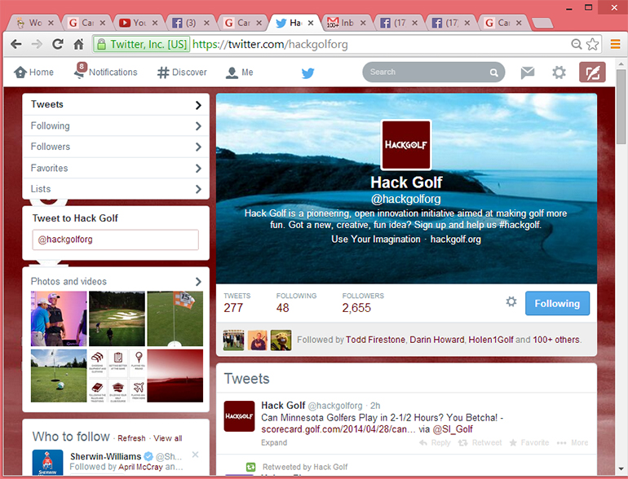Open Me profile nav item
The width and height of the screenshot is (628, 479).
[240, 73]
